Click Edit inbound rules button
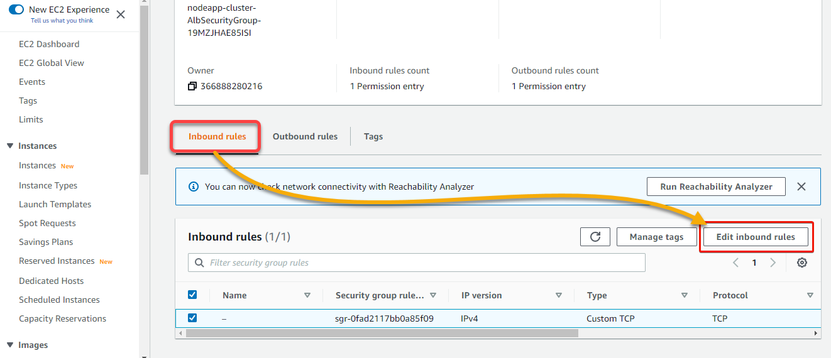The width and height of the screenshot is (831, 358). point(756,237)
